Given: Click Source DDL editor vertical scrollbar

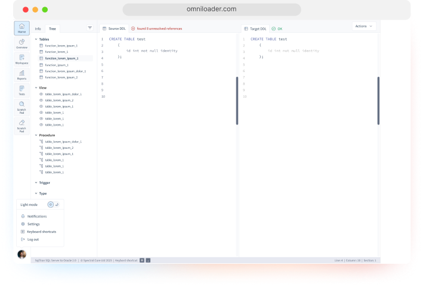Looking at the screenshot, I should [237, 101].
